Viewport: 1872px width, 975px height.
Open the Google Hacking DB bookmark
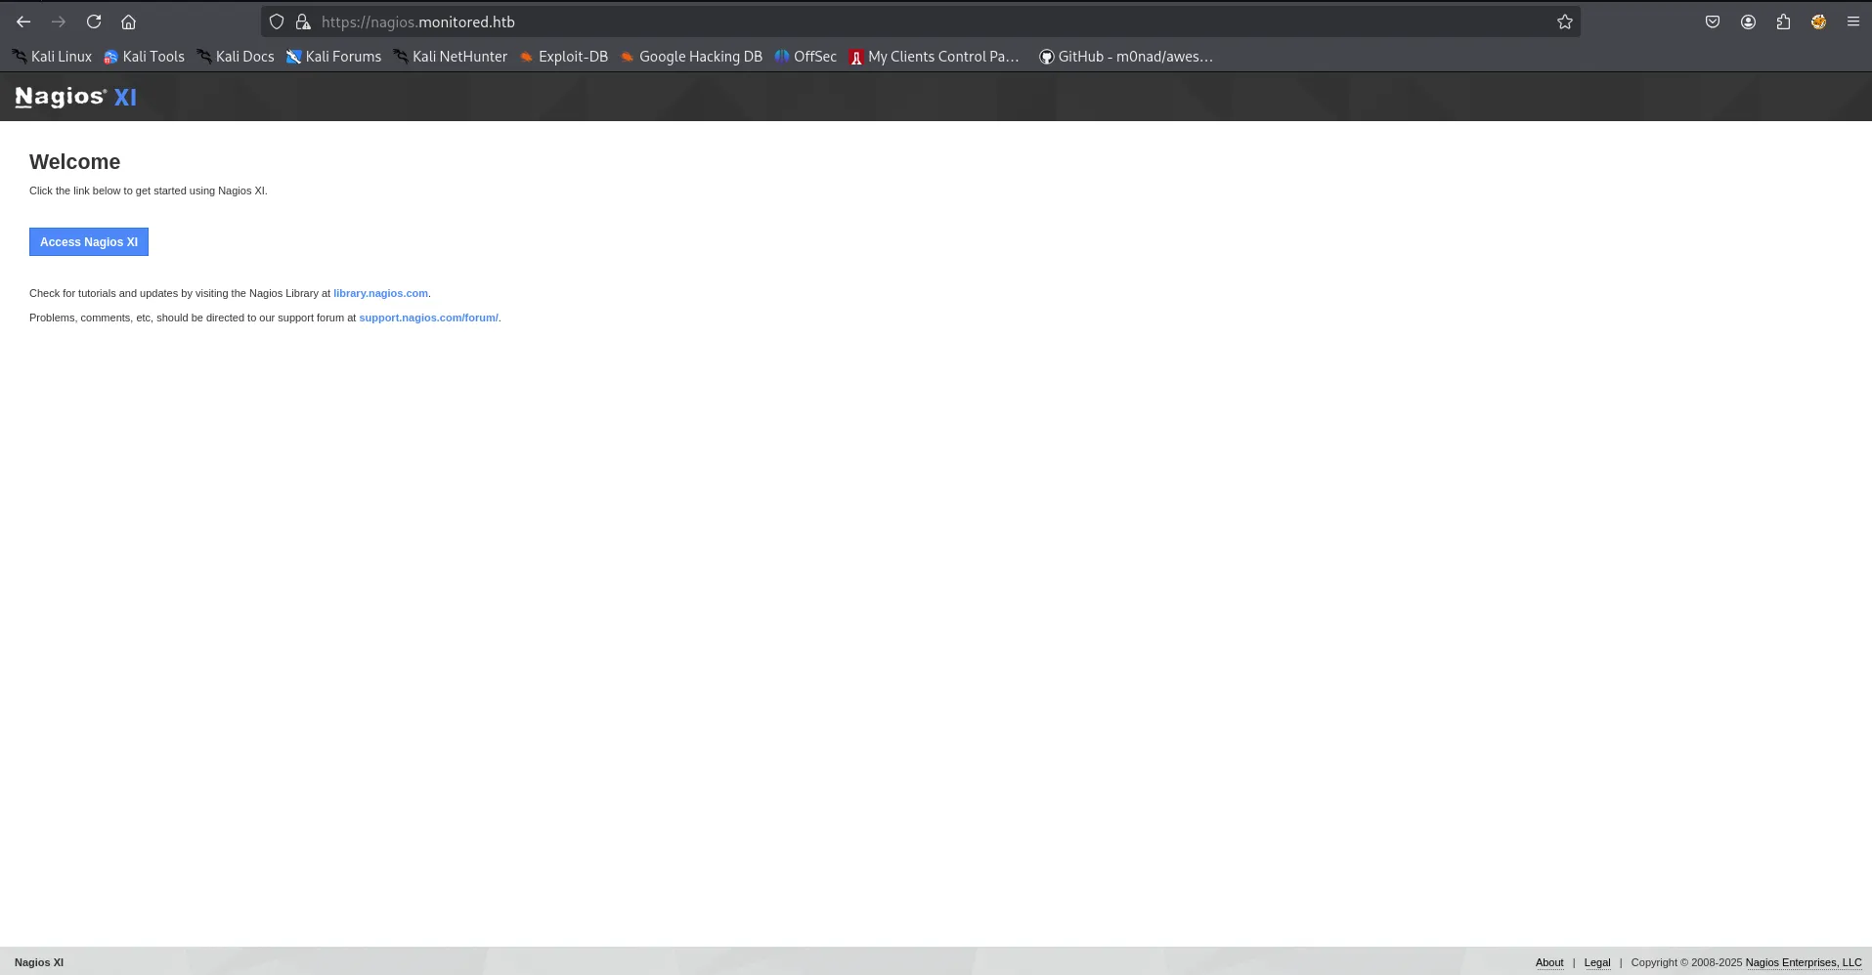pos(691,57)
